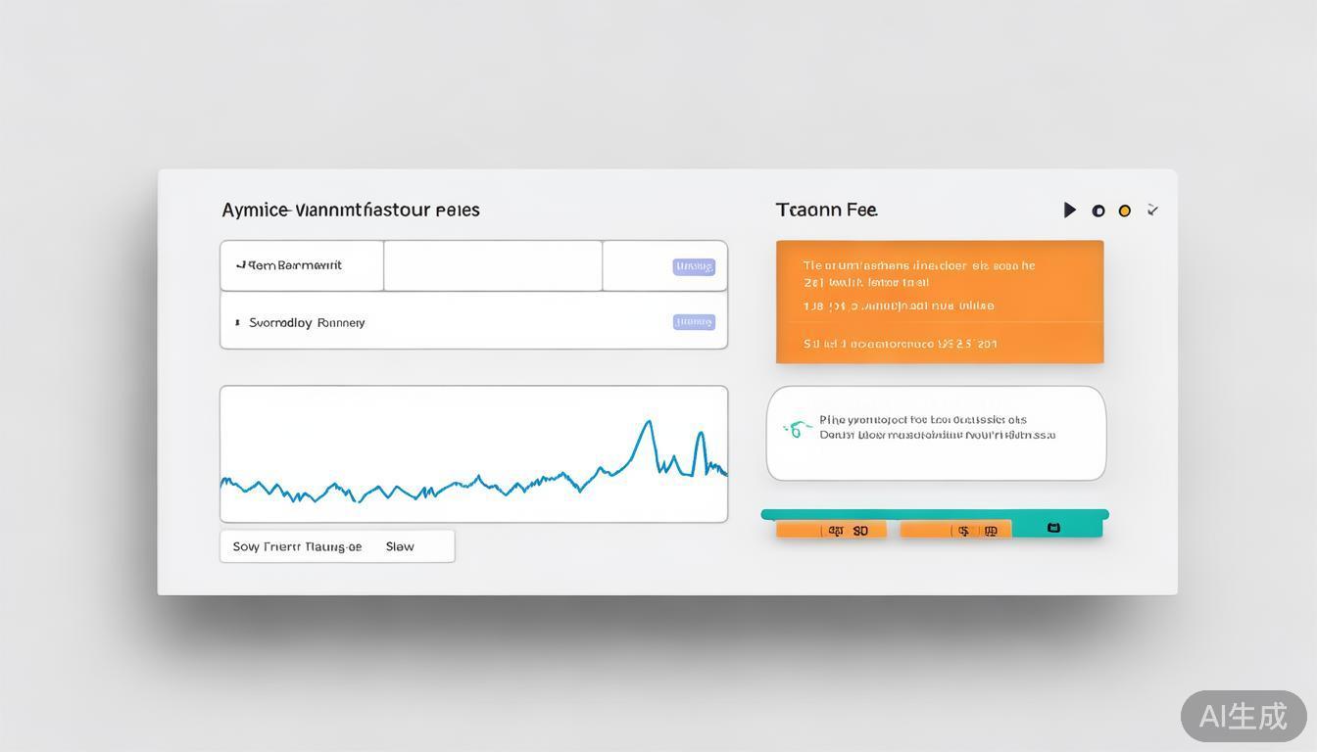Click the small black icon on teal bar

(x=1053, y=528)
